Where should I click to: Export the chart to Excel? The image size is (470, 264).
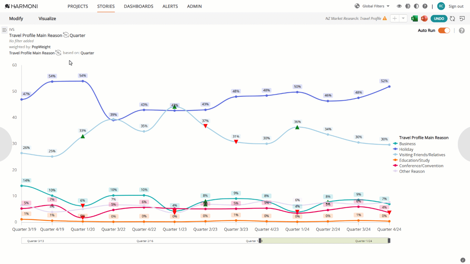pyautogui.click(x=415, y=18)
